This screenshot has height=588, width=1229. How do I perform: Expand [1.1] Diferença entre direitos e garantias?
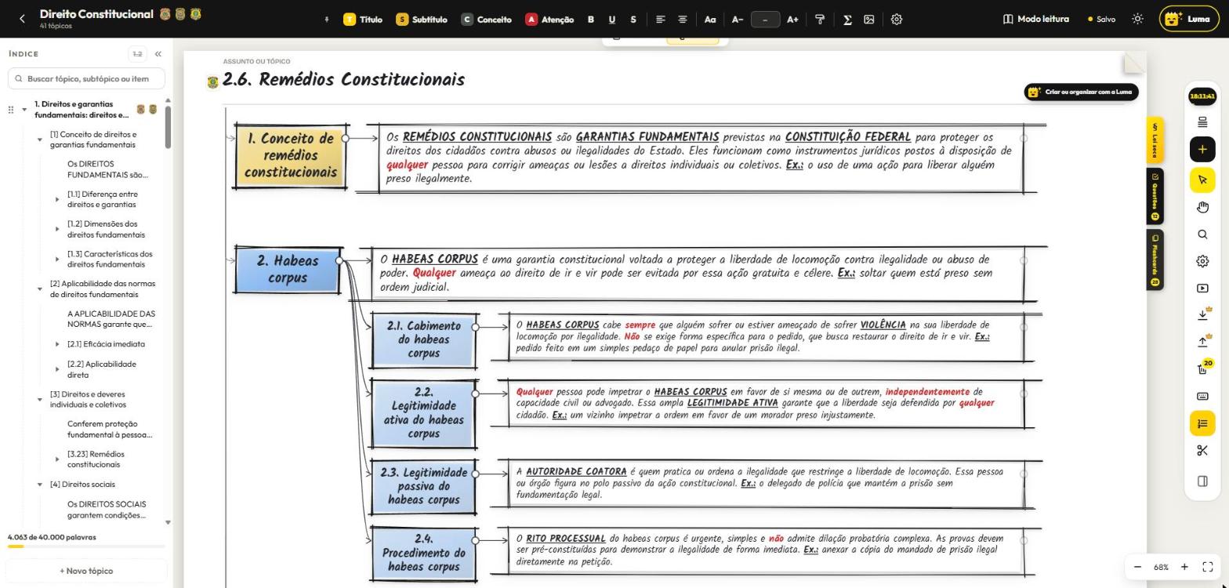[57, 199]
